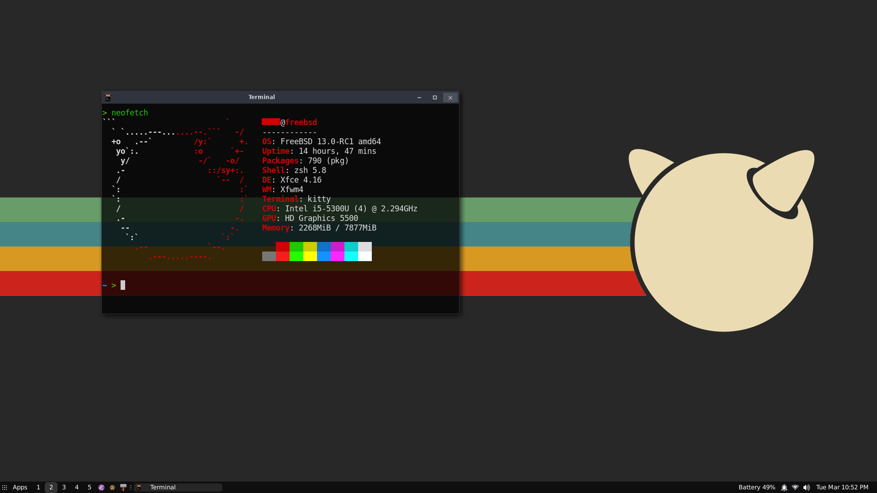Focus Terminal via its taskbar button
This screenshot has height=493, width=877.
click(178, 487)
